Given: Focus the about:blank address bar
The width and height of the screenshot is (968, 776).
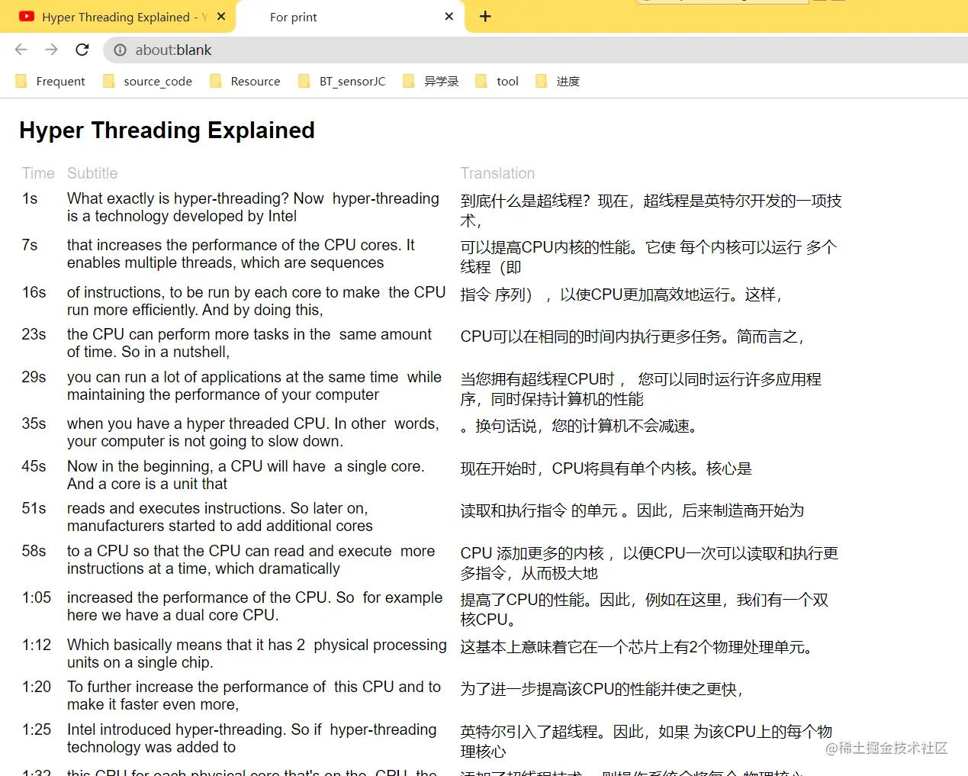Looking at the screenshot, I should (534, 50).
